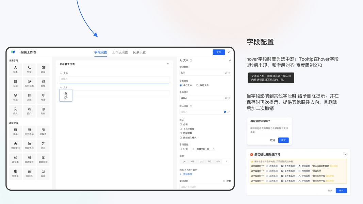The image size is (363, 204).
Task: Open the 隐藏字段 dropdown arrow
Action: point(213,149)
